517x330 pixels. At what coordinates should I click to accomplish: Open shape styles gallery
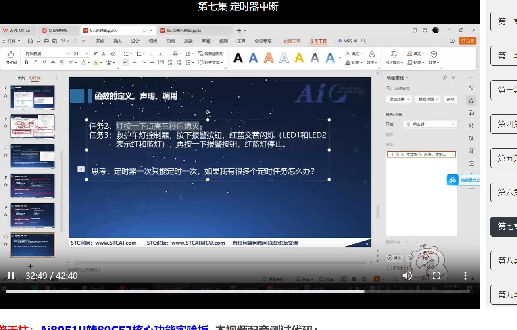(x=394, y=58)
